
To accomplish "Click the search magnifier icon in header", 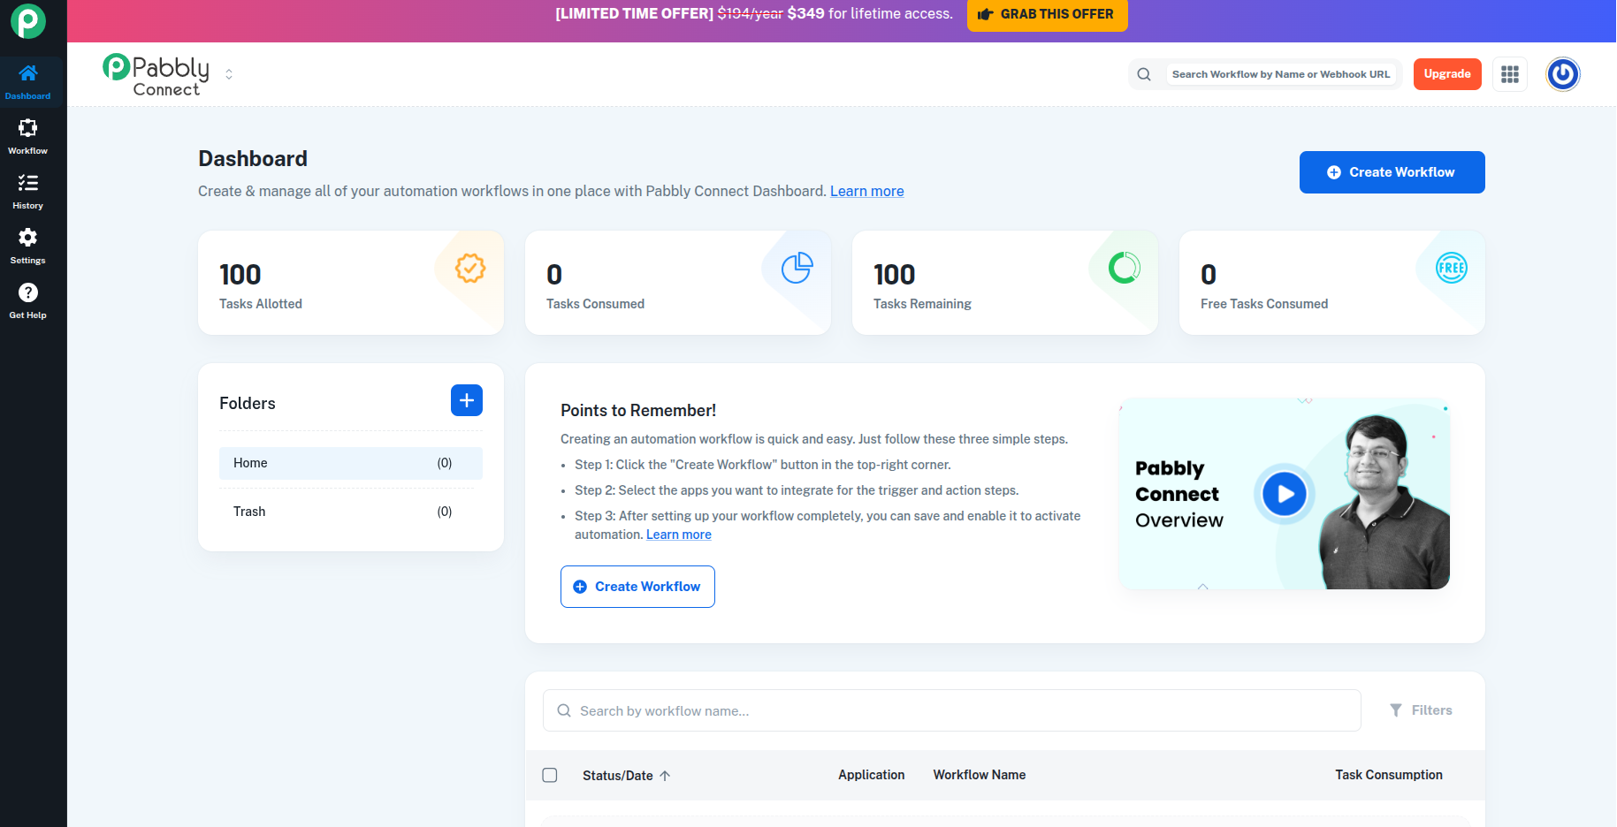I will pos(1144,74).
